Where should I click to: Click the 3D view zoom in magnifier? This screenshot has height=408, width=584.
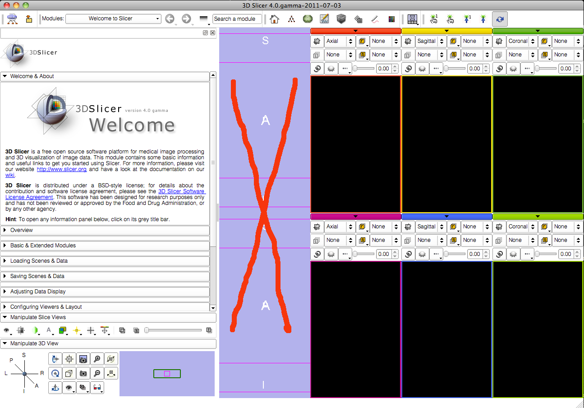coord(97,359)
